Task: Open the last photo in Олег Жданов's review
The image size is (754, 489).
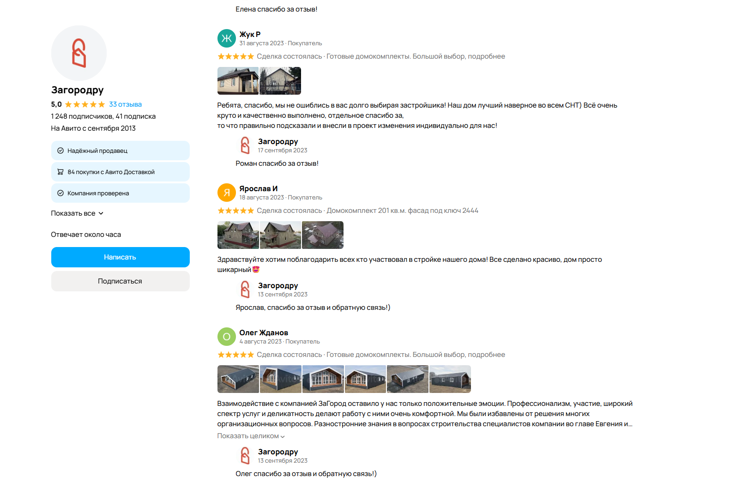Action: tap(450, 379)
